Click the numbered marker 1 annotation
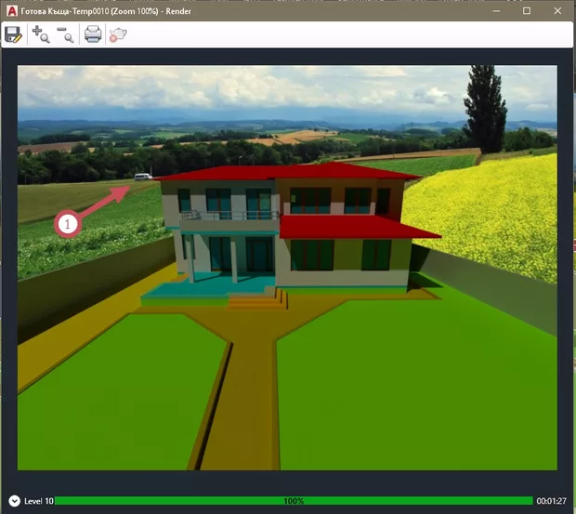576x514 pixels. coord(66,223)
